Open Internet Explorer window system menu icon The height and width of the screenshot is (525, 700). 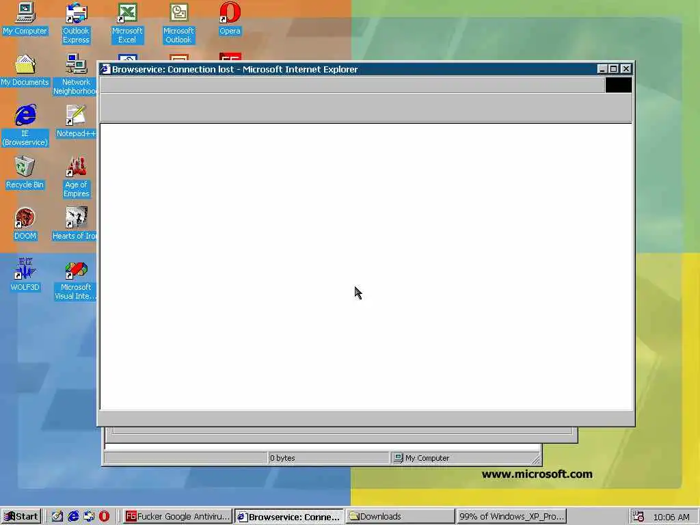point(105,69)
